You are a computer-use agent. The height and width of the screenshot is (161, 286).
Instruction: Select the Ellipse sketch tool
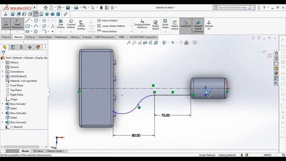(44, 26)
